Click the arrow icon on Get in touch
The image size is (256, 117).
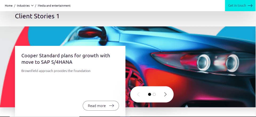(x=250, y=6)
